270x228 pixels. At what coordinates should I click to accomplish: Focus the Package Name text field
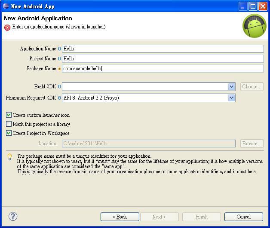(163, 69)
